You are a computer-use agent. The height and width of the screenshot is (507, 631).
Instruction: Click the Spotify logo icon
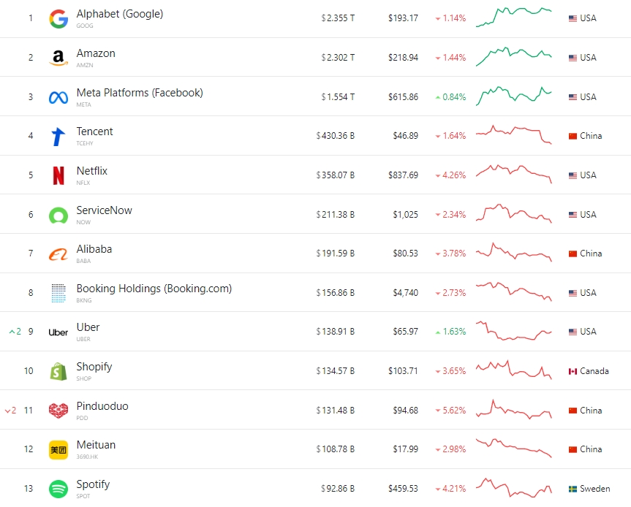[x=58, y=489]
